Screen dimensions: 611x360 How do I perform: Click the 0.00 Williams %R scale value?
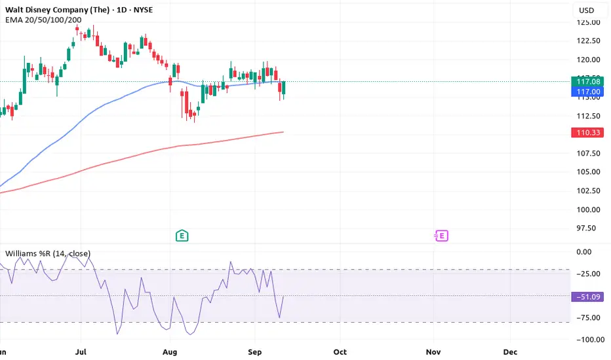(x=583, y=252)
